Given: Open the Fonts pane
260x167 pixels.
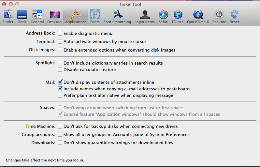Looking at the screenshot, I should click(x=95, y=17).
